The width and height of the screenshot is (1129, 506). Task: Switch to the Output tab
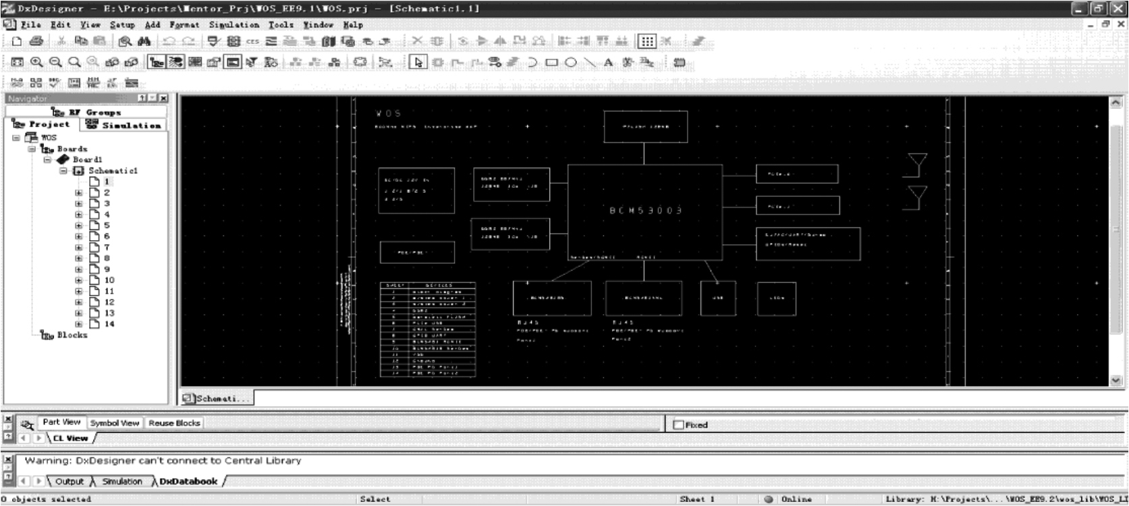coord(69,481)
